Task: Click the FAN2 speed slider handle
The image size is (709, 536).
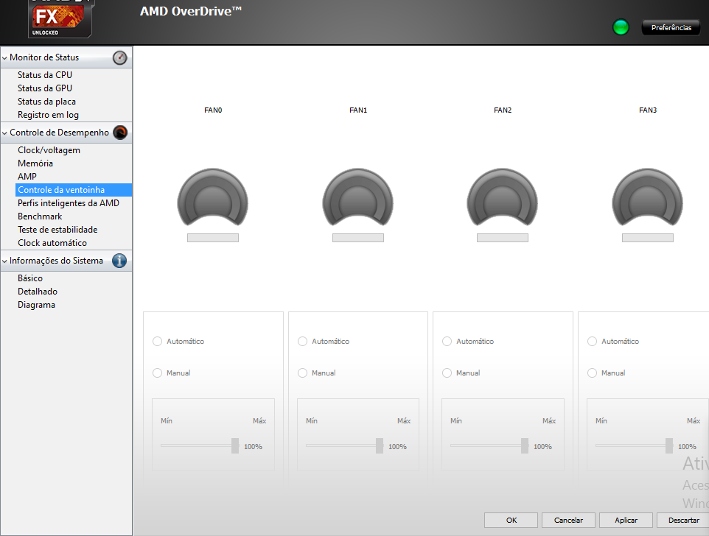Action: pyautogui.click(x=525, y=445)
